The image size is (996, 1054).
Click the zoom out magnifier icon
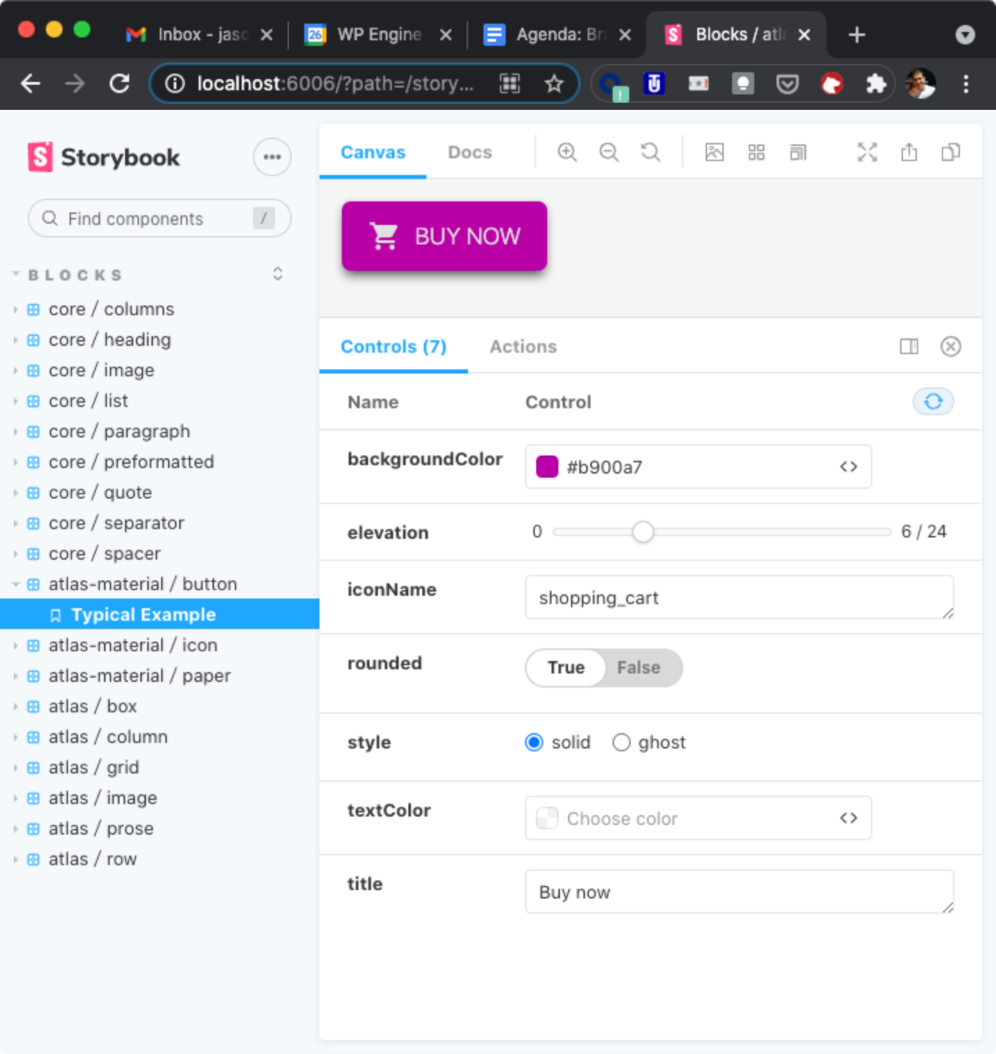pos(608,152)
